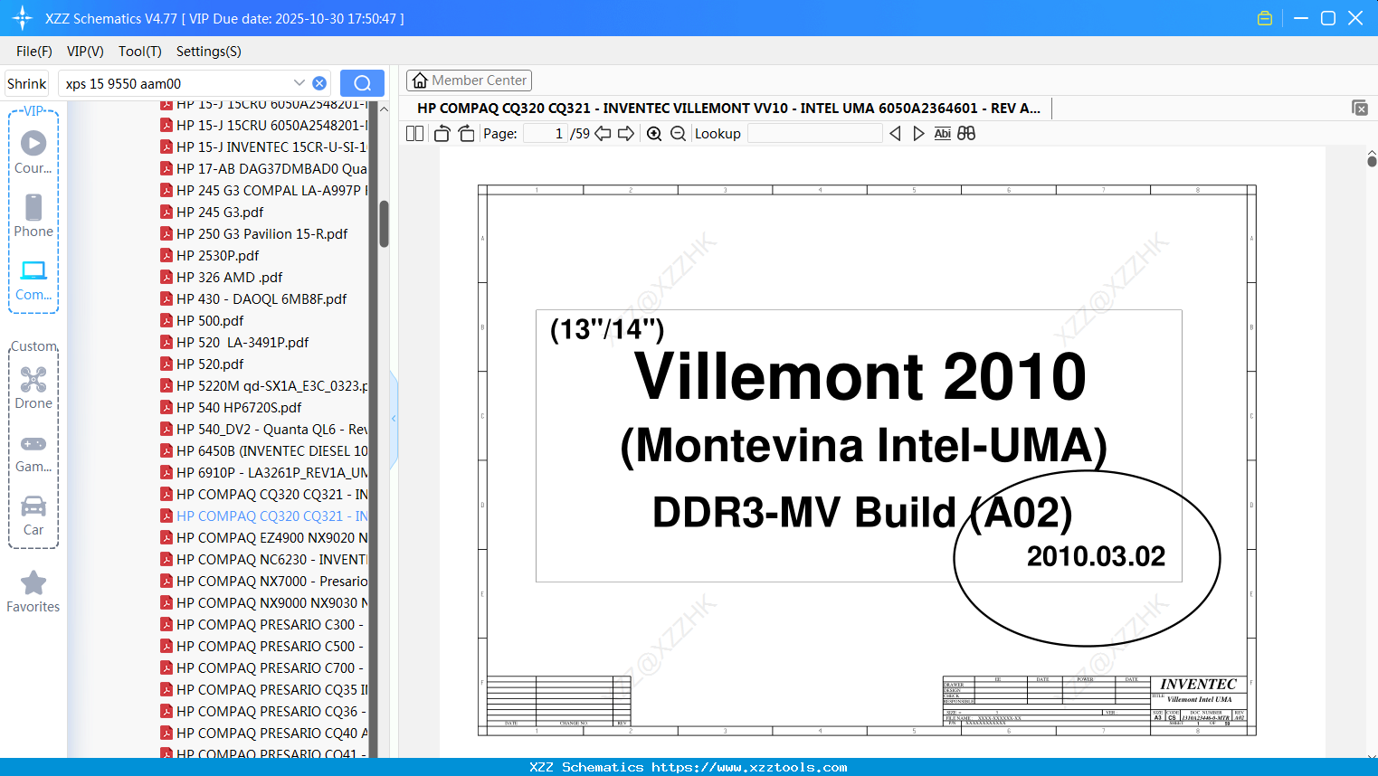This screenshot has width=1378, height=776.
Task: Expand the search history dropdown arrow
Action: click(299, 82)
